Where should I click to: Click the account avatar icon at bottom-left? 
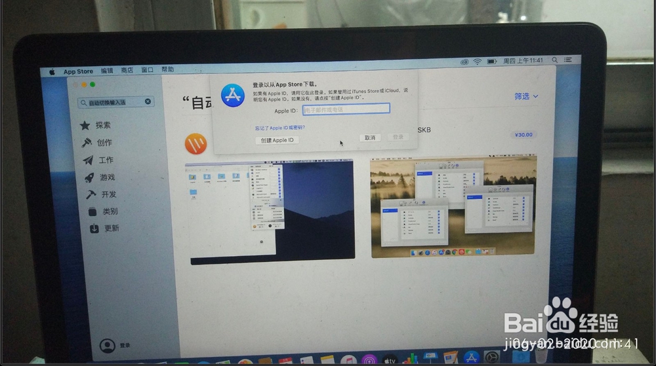click(108, 346)
